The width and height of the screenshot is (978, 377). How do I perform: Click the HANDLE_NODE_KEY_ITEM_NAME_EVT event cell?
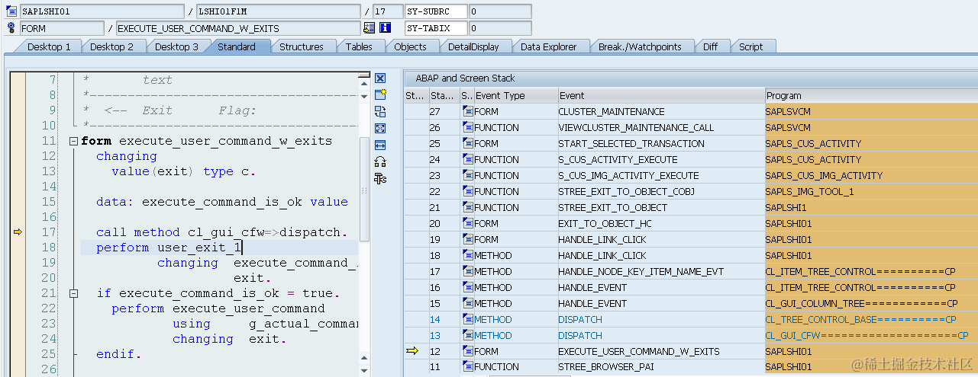(x=661, y=271)
